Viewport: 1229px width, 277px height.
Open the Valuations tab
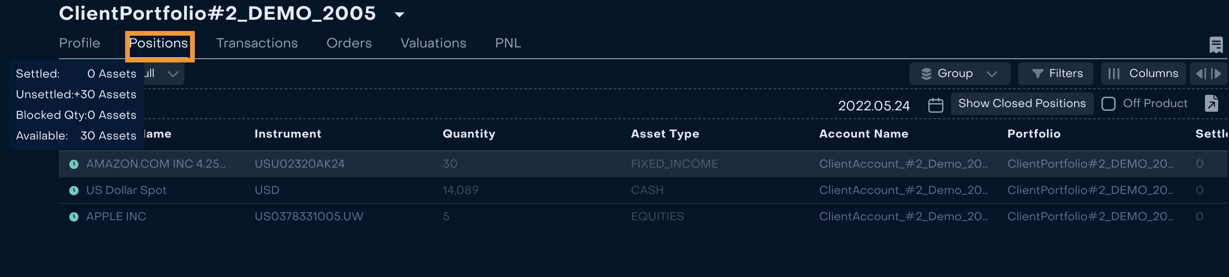pyautogui.click(x=433, y=43)
